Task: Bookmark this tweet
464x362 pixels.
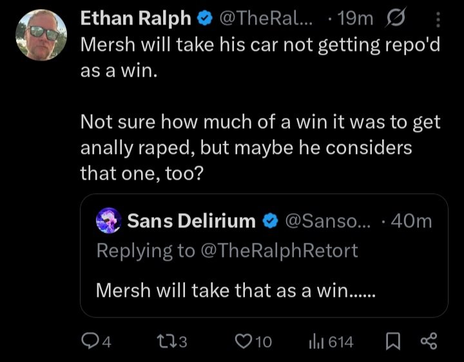Action: (393, 341)
